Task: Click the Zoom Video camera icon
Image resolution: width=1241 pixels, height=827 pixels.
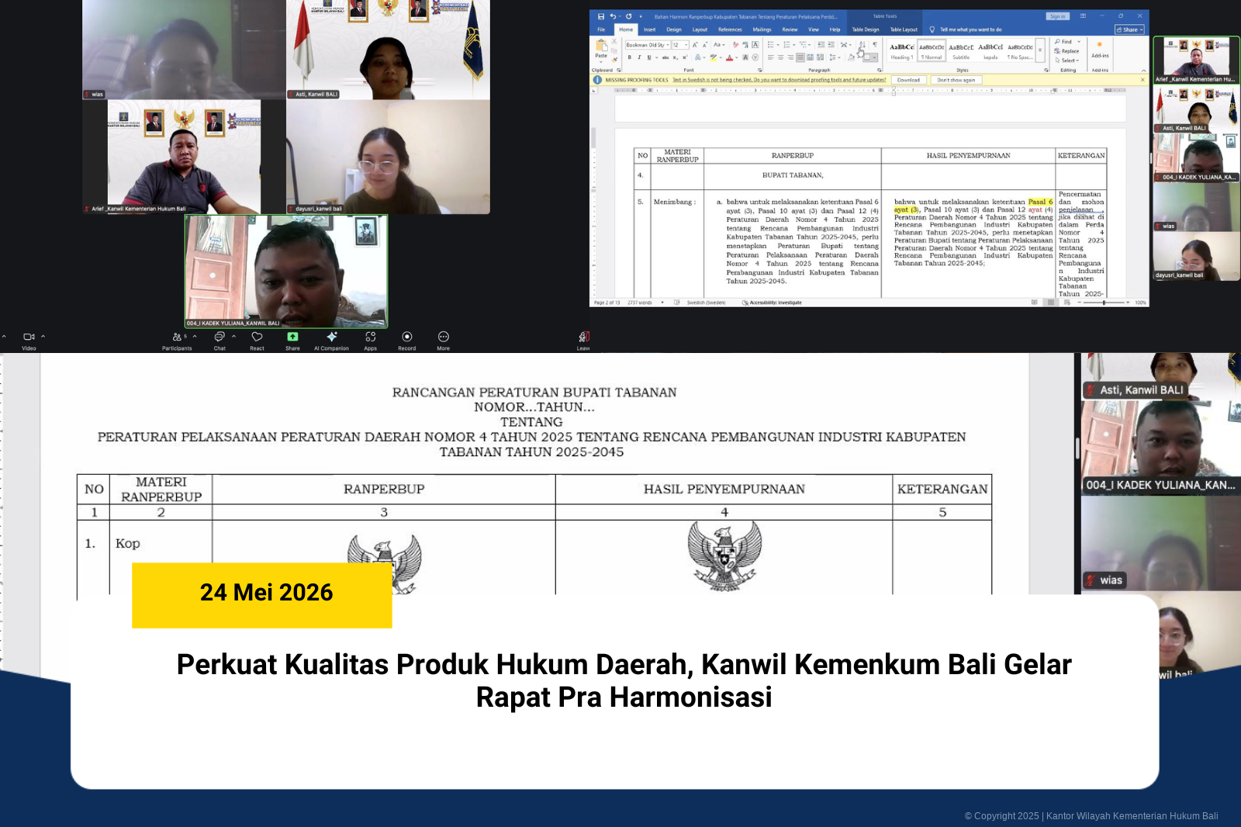Action: pos(29,337)
